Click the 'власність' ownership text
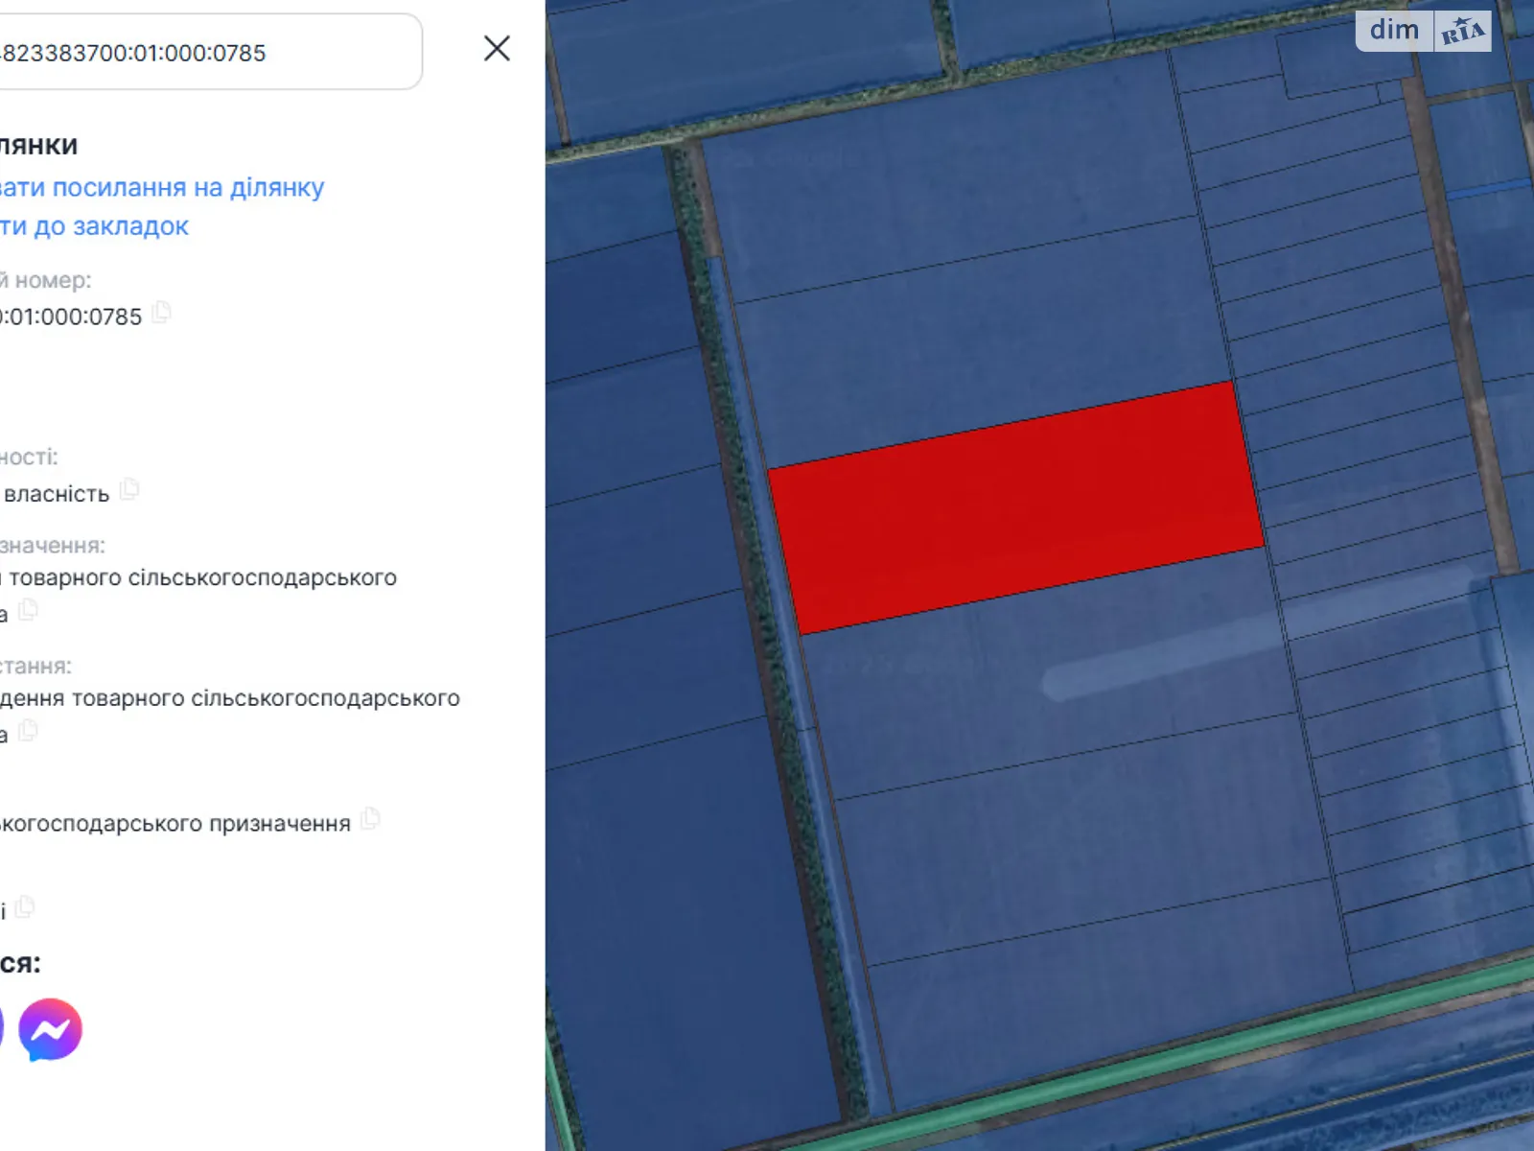 (56, 494)
